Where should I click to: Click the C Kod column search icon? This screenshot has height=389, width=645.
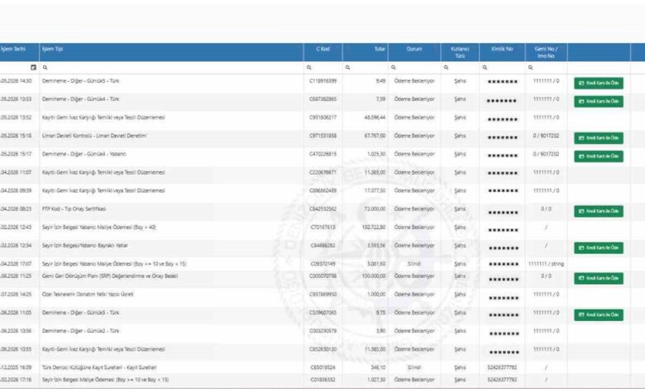(309, 68)
